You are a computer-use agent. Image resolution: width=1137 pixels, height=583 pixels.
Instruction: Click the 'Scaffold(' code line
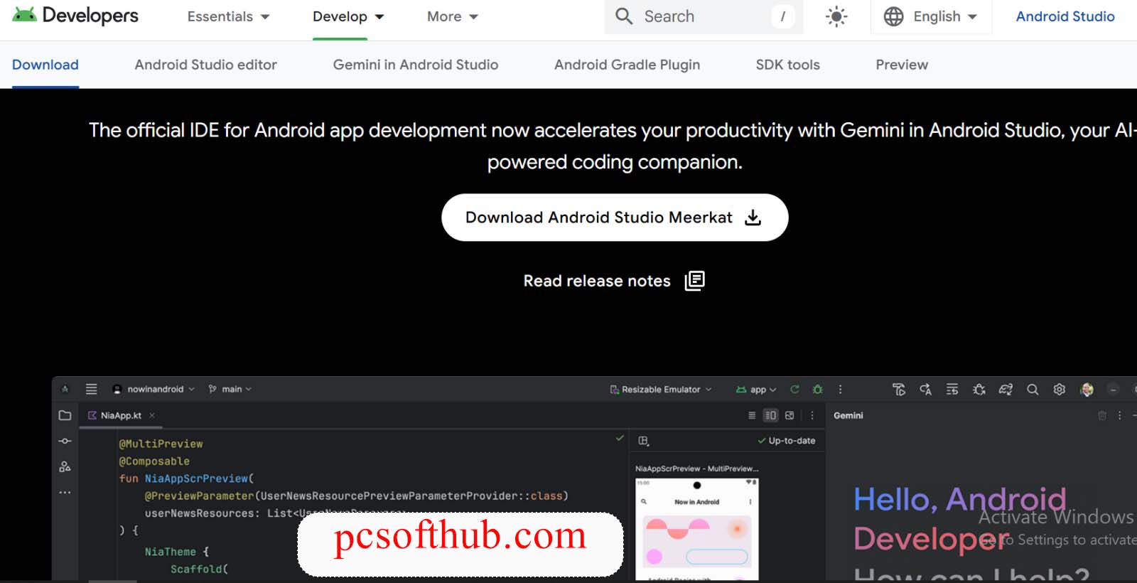coord(199,569)
